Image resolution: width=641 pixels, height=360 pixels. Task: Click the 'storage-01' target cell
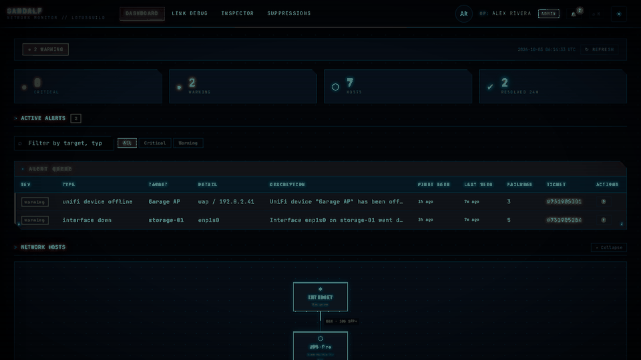click(166, 220)
